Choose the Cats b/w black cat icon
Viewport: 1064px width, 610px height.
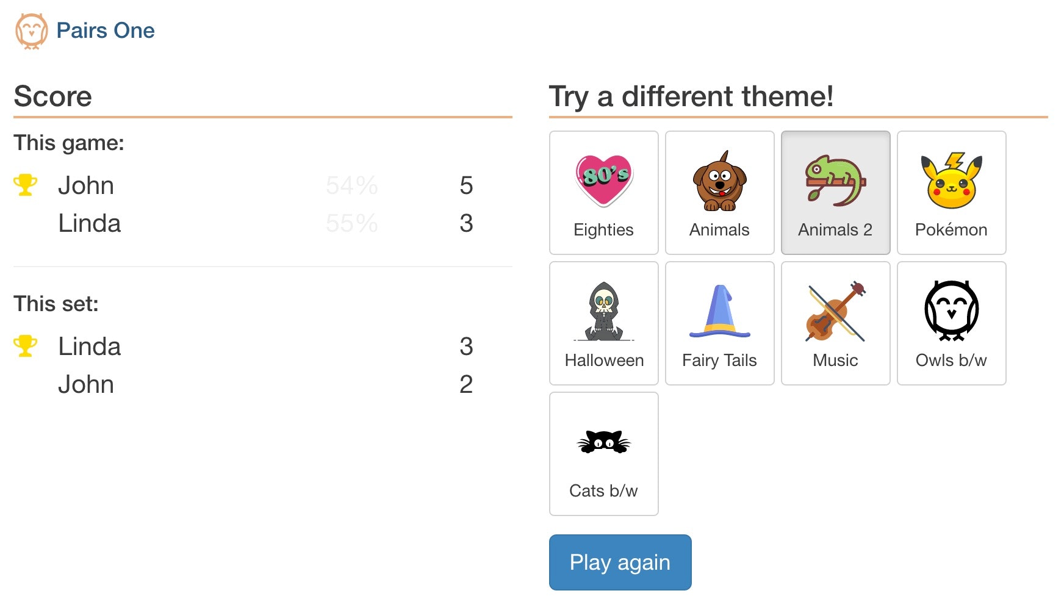click(x=604, y=442)
